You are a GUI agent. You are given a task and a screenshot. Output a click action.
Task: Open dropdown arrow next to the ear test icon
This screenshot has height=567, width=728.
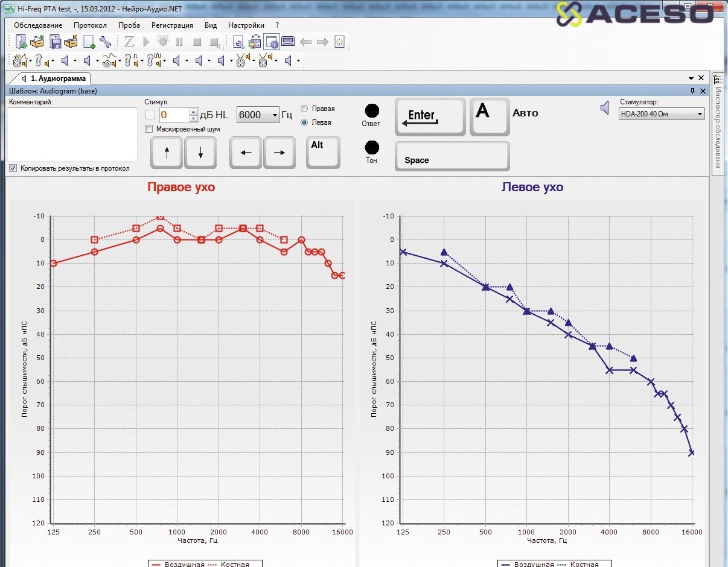coord(53,61)
